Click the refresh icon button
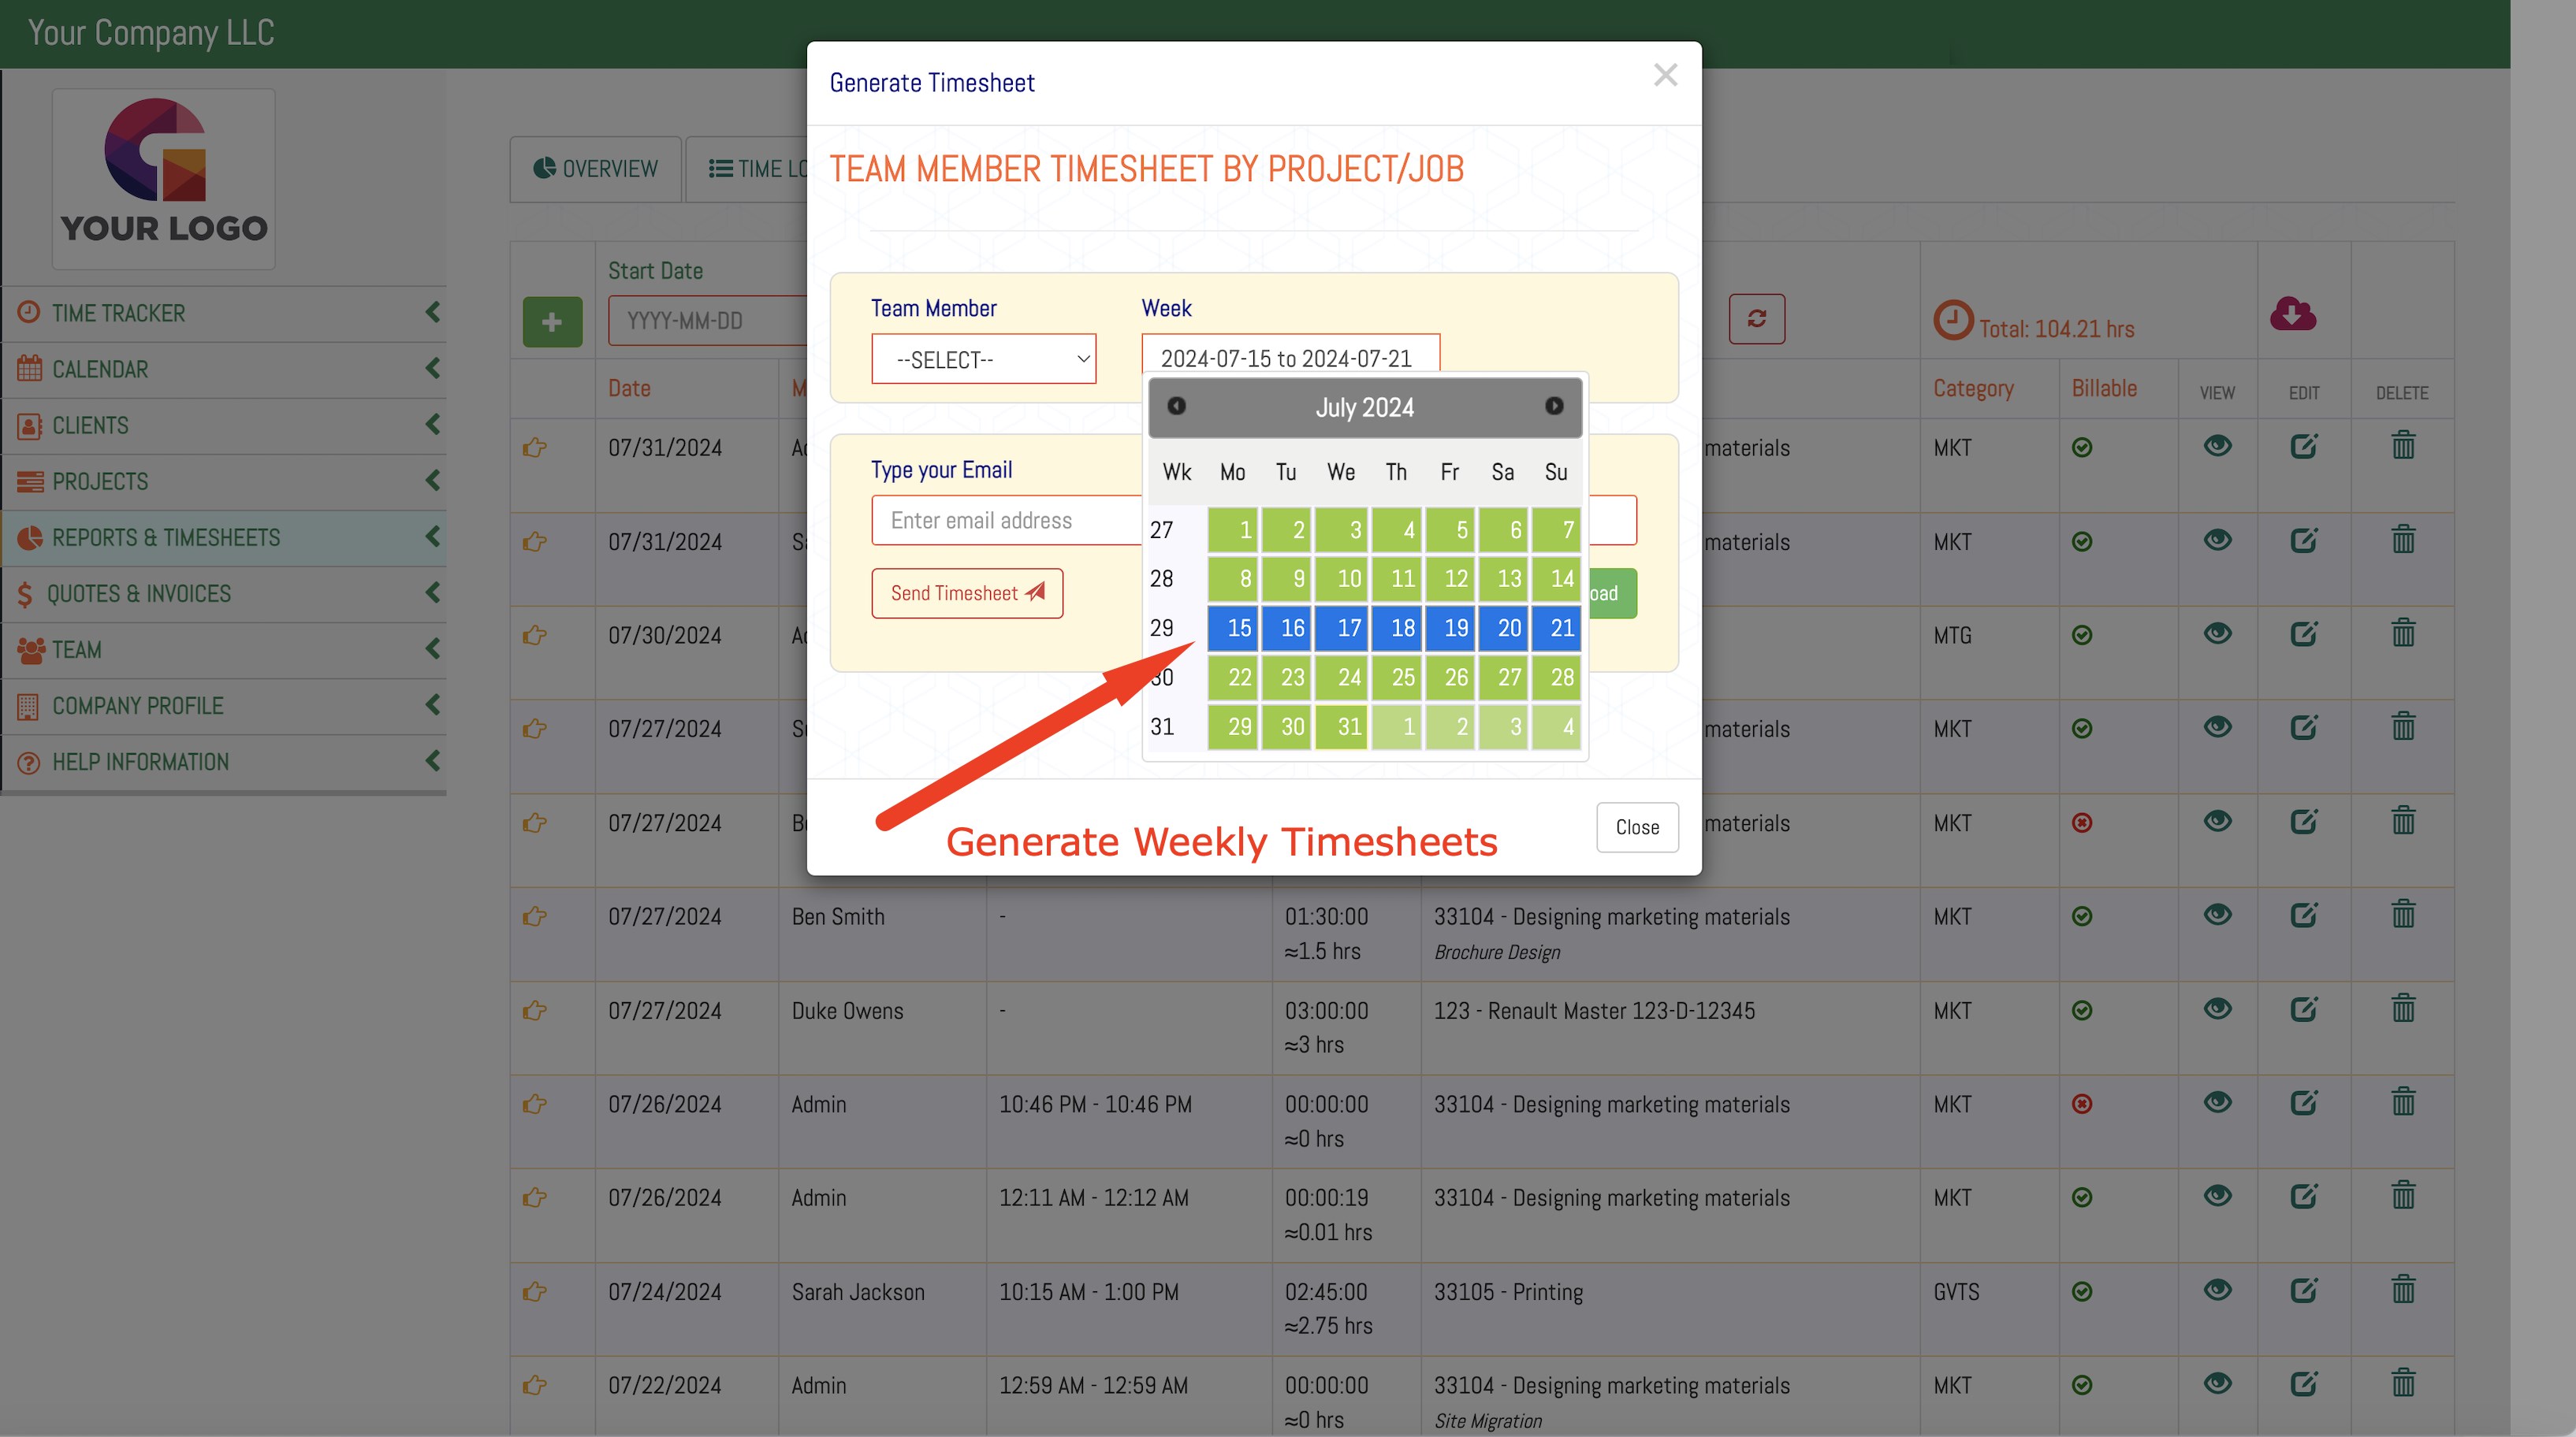 pos(1756,319)
